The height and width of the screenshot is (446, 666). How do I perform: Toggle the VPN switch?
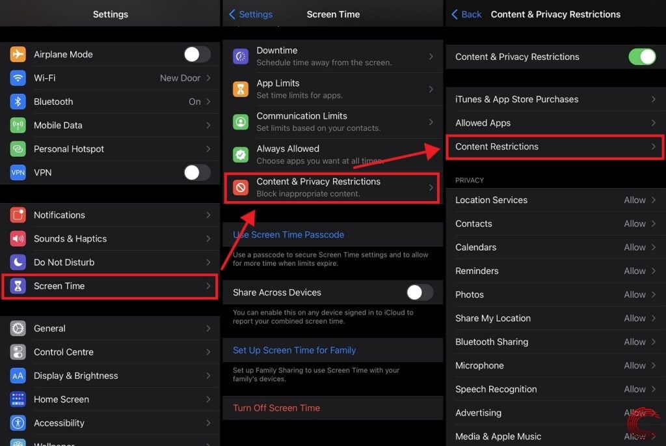coord(197,173)
